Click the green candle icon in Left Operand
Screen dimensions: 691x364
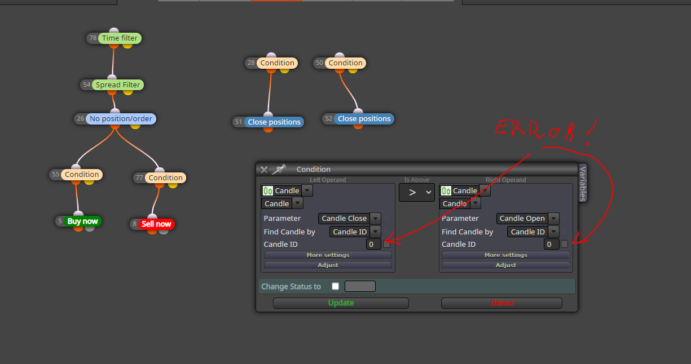click(267, 190)
